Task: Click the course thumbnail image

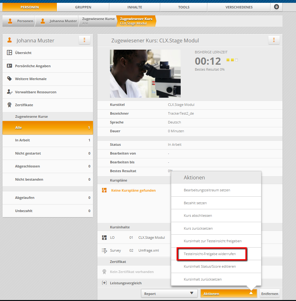Action: tap(145, 74)
